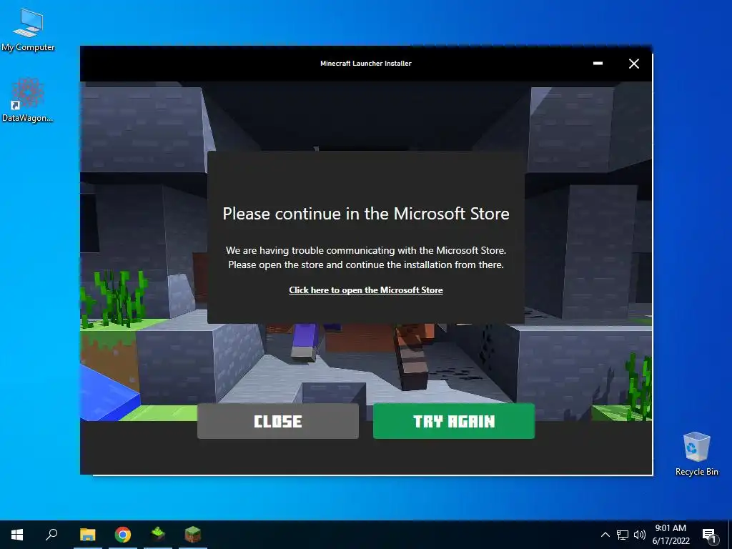The width and height of the screenshot is (732, 549).
Task: Click the text about trouble communicating with Store
Action: click(x=365, y=257)
